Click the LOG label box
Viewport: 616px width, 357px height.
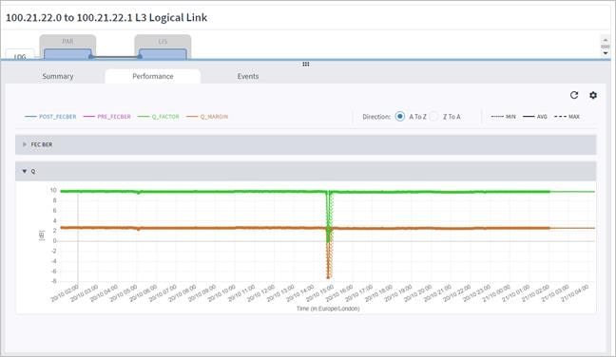20,55
